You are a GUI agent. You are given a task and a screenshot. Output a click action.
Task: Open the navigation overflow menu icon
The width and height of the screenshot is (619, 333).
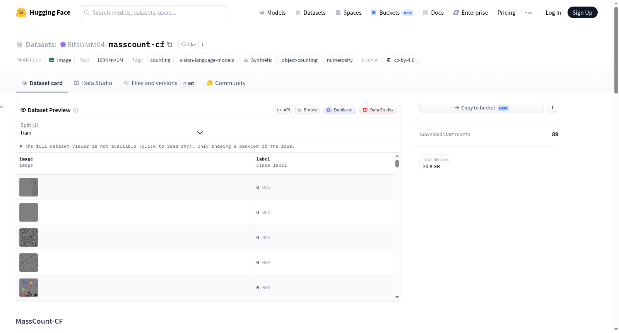[528, 12]
